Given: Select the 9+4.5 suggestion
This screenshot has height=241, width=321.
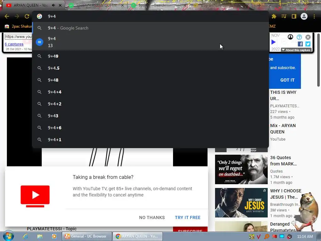Looking at the screenshot, I should [x=150, y=68].
